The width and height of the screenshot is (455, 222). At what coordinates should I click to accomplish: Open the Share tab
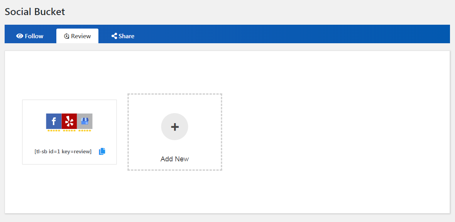[123, 36]
